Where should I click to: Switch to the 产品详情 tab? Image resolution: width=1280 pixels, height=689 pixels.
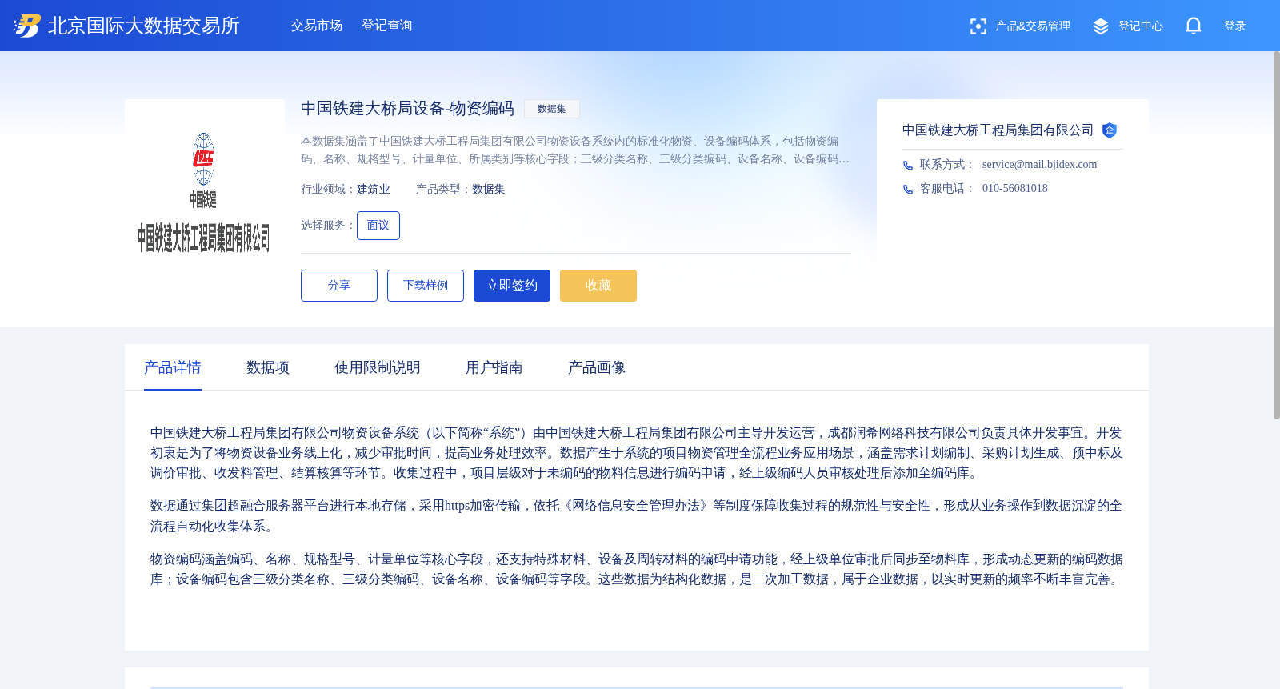[173, 367]
